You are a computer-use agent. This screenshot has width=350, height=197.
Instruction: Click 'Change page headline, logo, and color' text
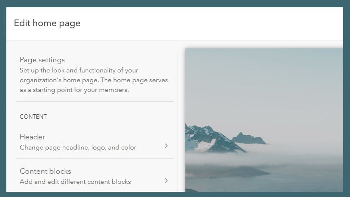[x=78, y=147]
